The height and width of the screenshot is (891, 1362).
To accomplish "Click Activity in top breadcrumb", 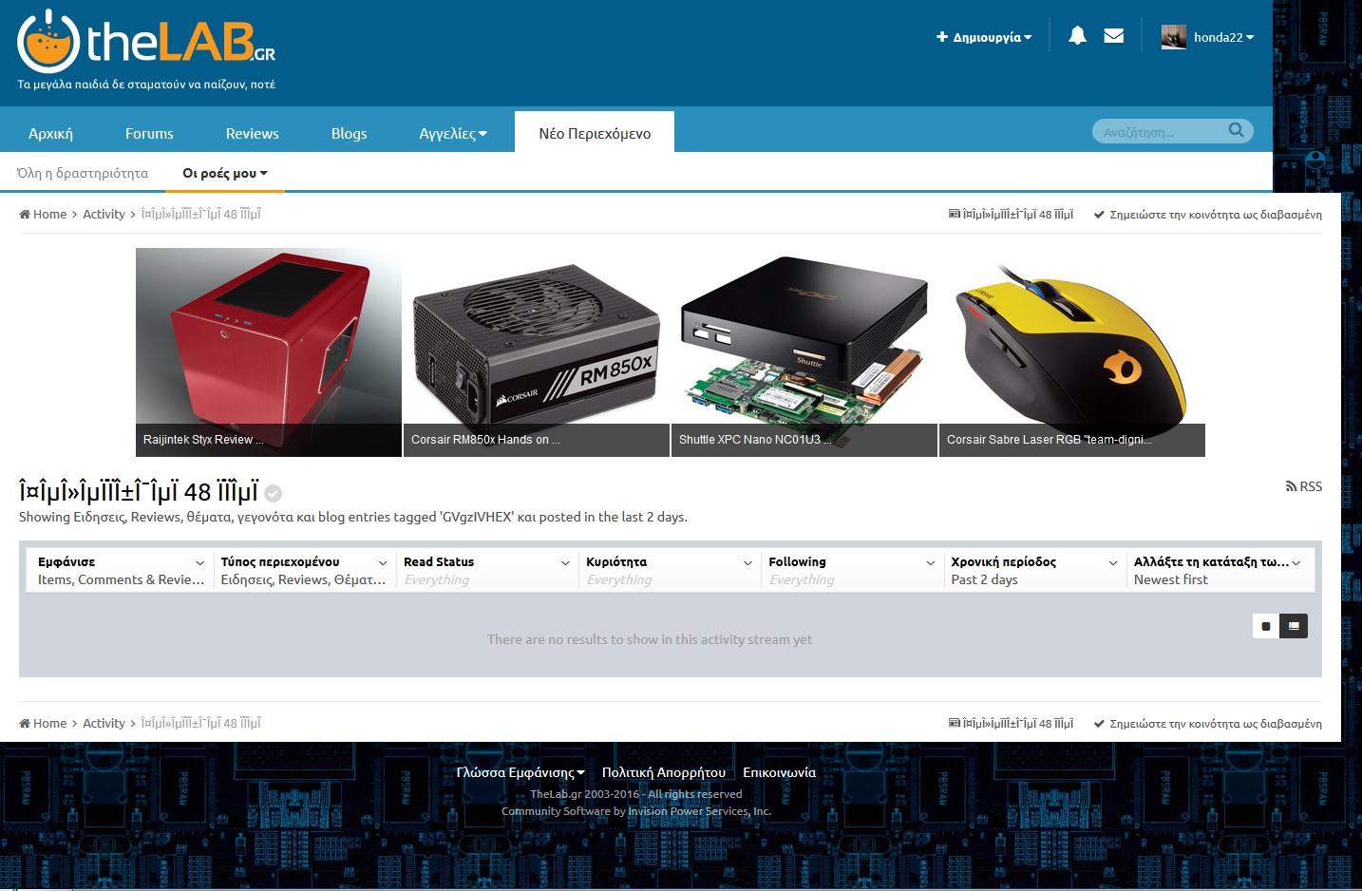I will tap(104, 215).
